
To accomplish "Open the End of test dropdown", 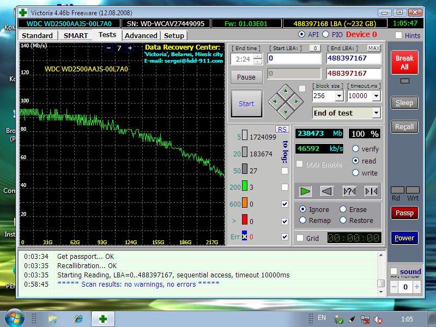I will (x=376, y=113).
